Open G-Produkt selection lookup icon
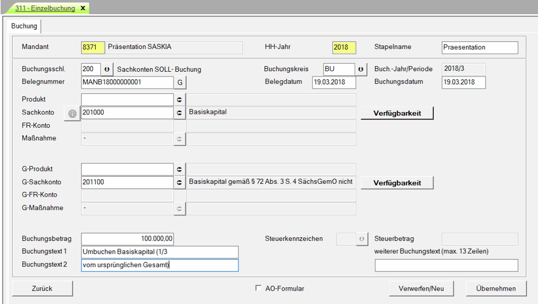538x304 pixels. coord(180,169)
